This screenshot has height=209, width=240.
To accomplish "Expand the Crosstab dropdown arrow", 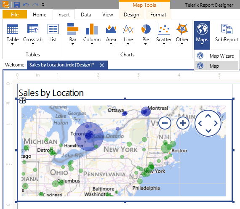I will click(x=33, y=44).
